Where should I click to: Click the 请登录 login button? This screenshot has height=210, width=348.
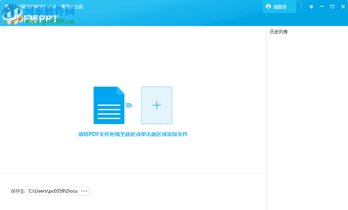279,7
